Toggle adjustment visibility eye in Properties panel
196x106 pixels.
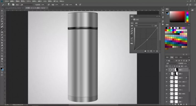click(x=154, y=51)
